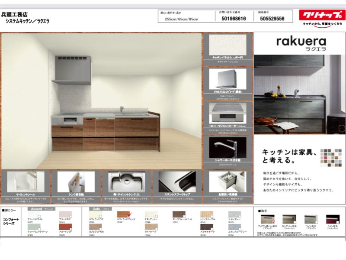Click the 兵頭工務店 company name

point(14,15)
